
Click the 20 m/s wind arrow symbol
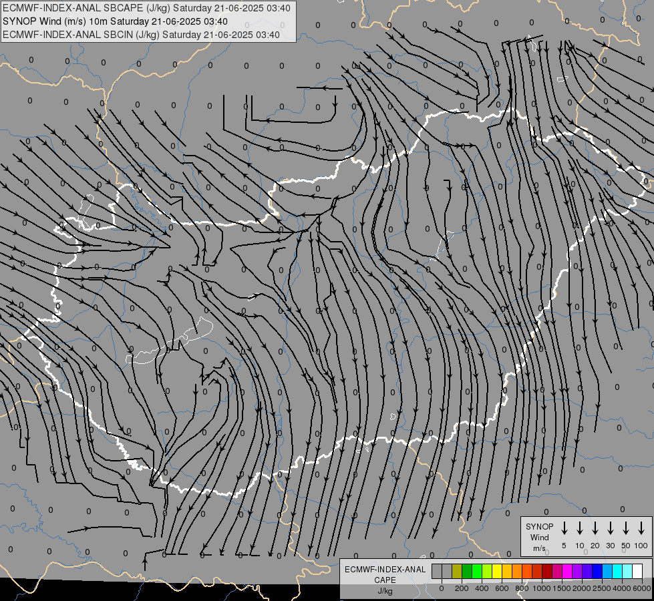click(595, 528)
